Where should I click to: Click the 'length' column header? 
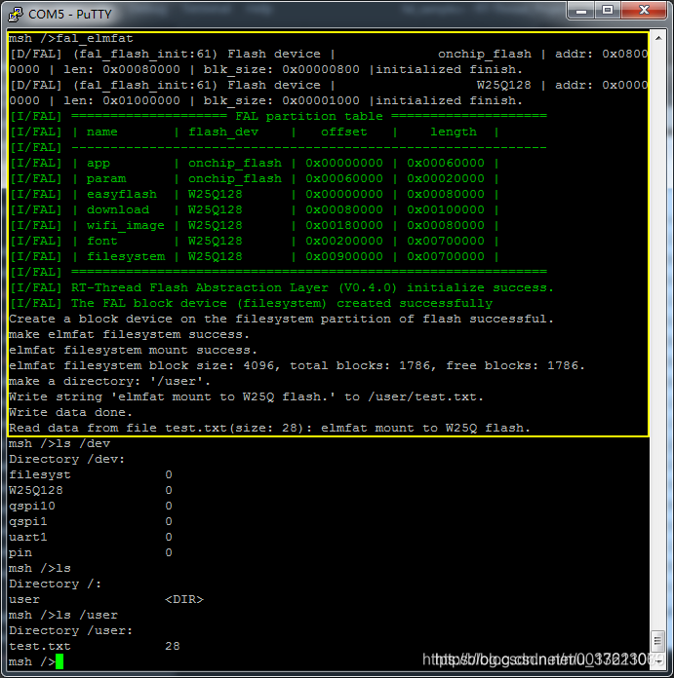pyautogui.click(x=454, y=132)
